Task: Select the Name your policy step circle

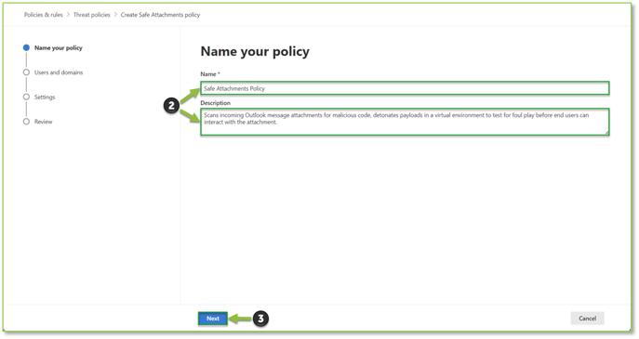Action: click(x=26, y=47)
